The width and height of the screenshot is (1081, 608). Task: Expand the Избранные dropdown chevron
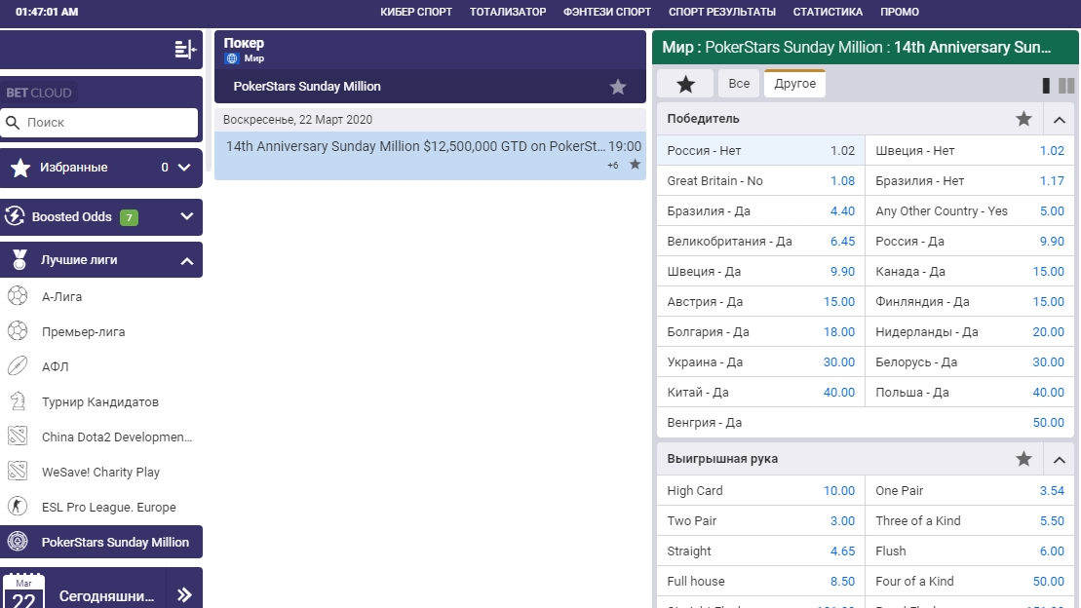tap(184, 168)
